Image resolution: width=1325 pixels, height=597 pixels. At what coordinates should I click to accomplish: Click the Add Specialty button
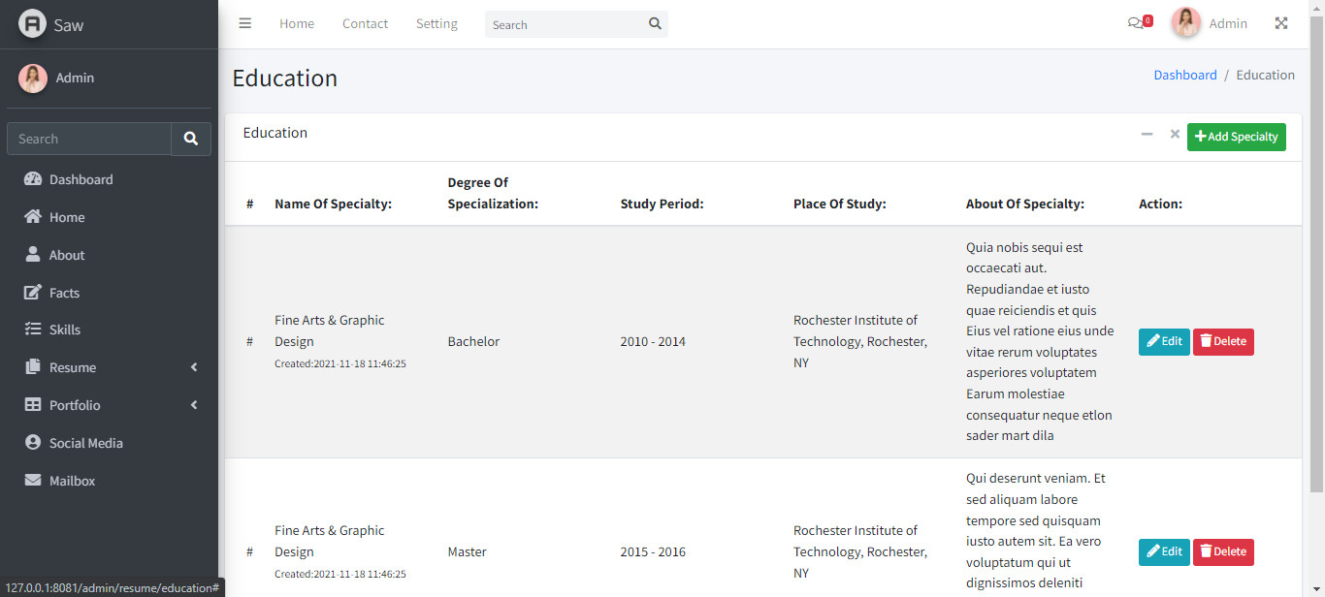[1236, 137]
